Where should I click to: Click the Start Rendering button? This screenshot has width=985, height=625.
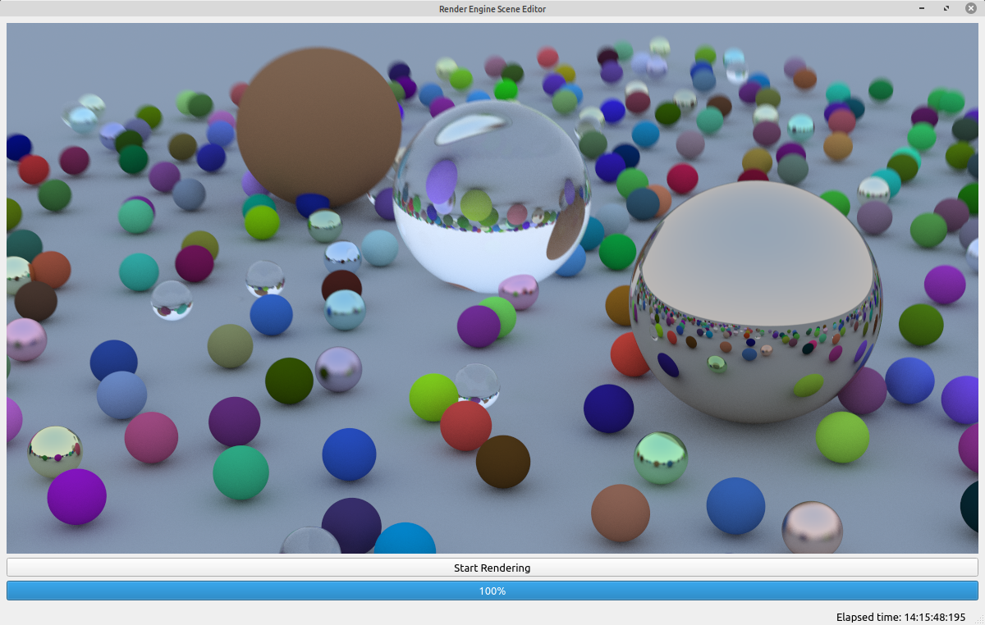tap(492, 567)
